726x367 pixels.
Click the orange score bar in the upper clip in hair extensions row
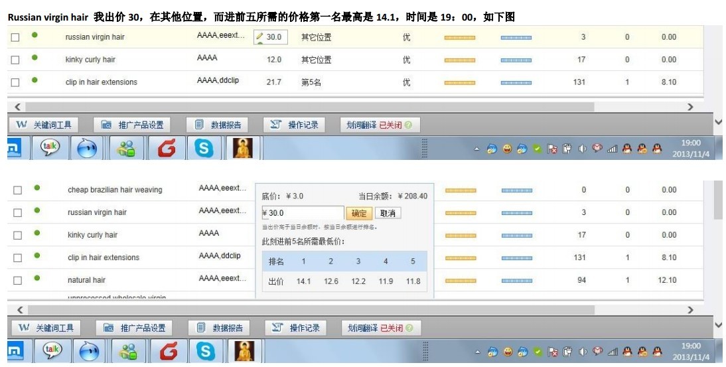click(x=459, y=83)
